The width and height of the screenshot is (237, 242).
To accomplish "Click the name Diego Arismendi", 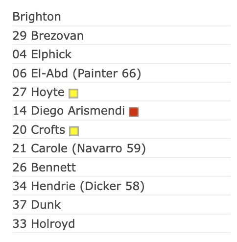I will tap(78, 111).
